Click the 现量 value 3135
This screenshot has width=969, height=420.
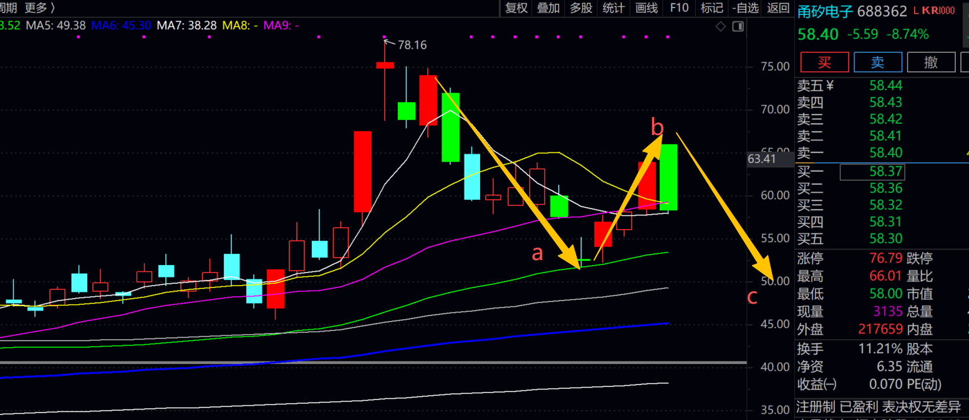click(888, 312)
